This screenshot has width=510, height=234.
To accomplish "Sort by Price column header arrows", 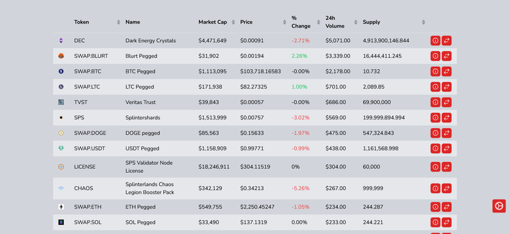I will pos(284,22).
